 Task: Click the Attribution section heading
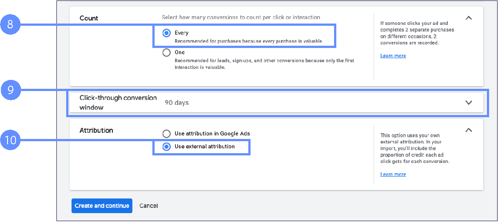pos(96,131)
